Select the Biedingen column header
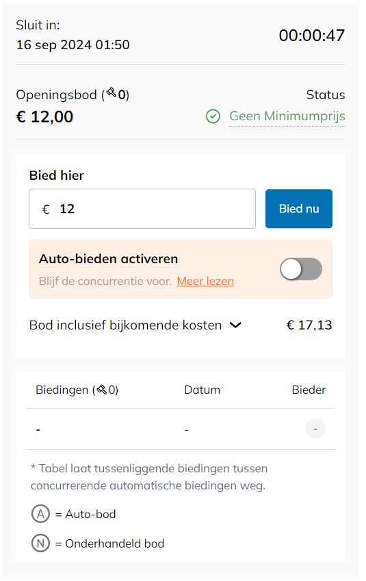Screen dimensions: 366x581 pos(77,390)
